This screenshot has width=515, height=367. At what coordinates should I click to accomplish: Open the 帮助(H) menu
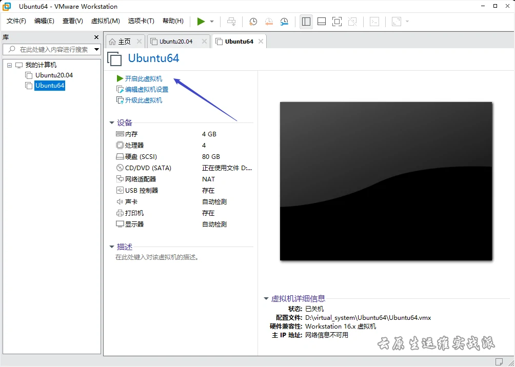(x=173, y=21)
